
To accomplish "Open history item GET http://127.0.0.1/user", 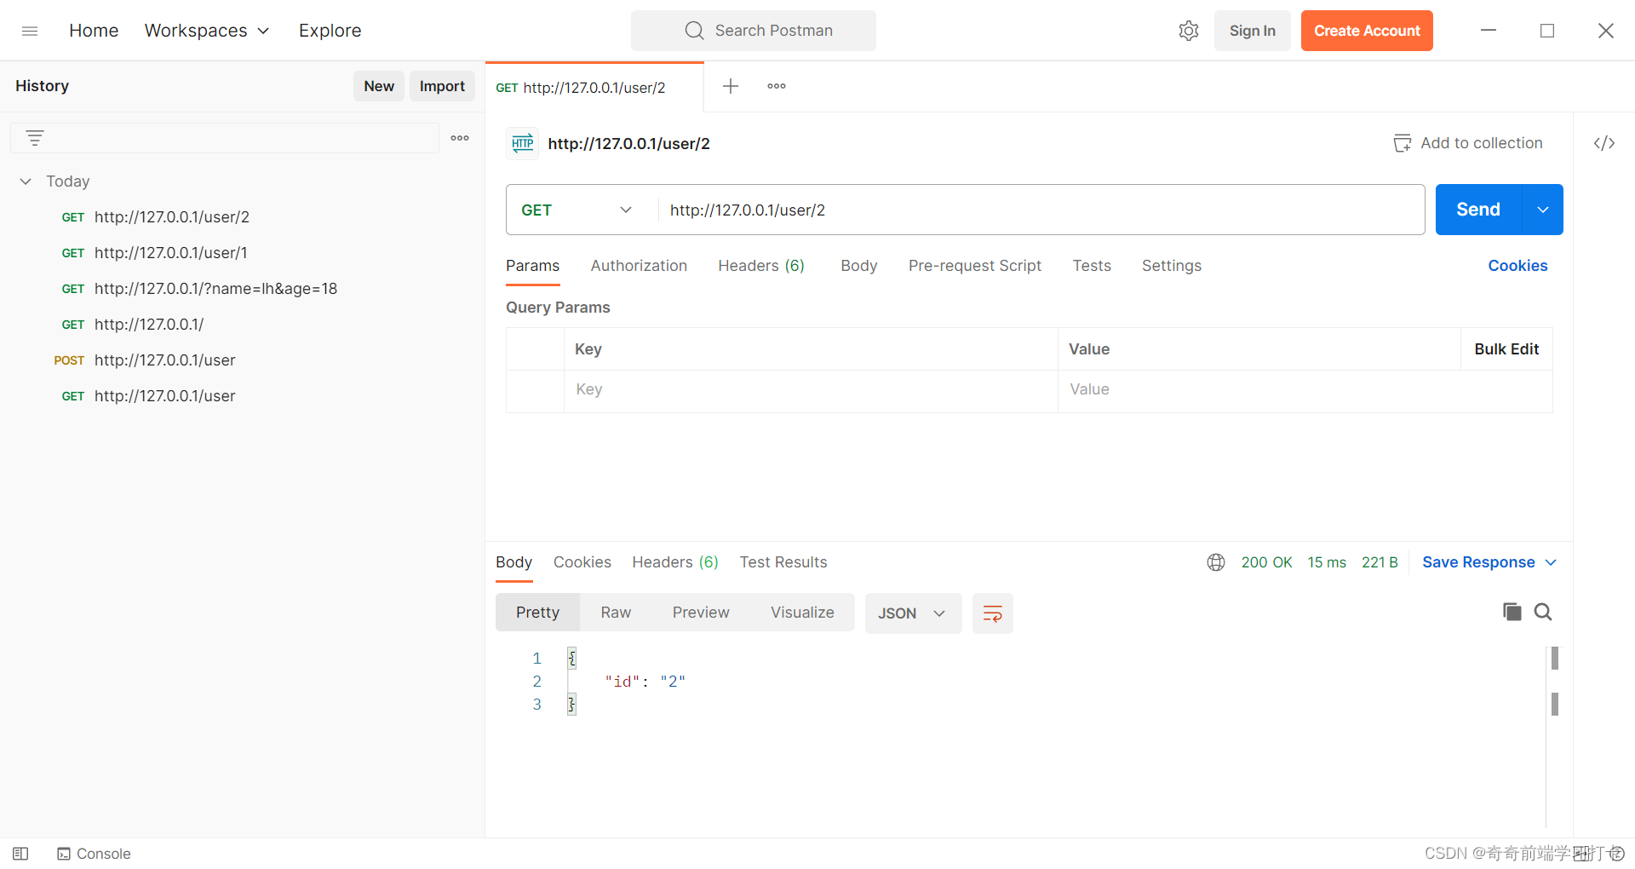I will 148,396.
